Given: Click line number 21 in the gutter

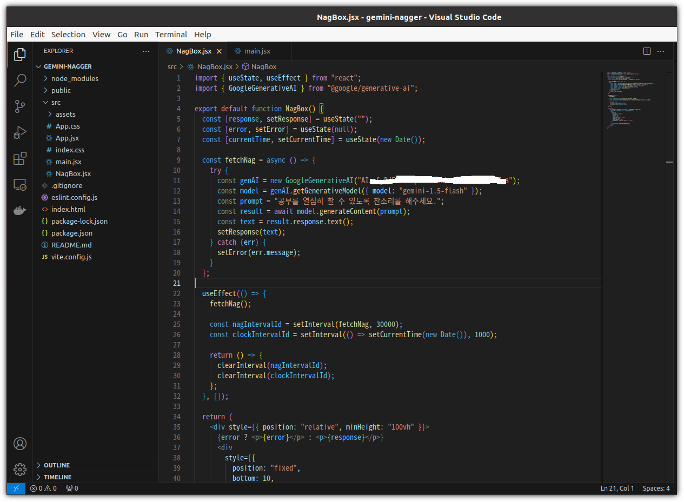Looking at the screenshot, I should 176,283.
